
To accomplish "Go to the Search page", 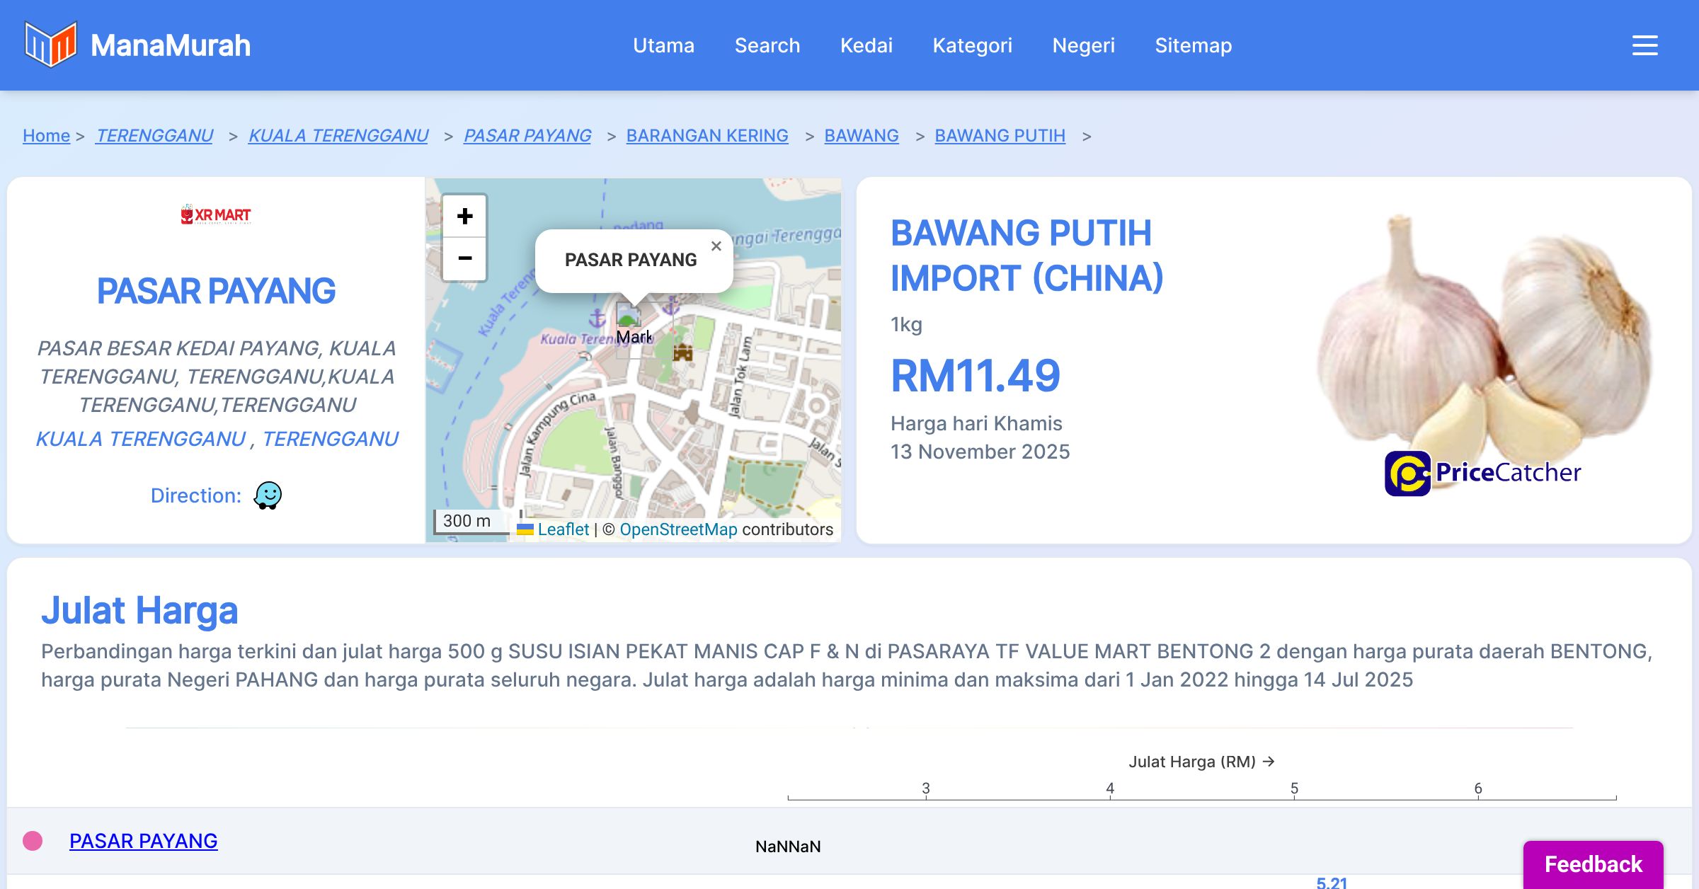I will point(767,45).
